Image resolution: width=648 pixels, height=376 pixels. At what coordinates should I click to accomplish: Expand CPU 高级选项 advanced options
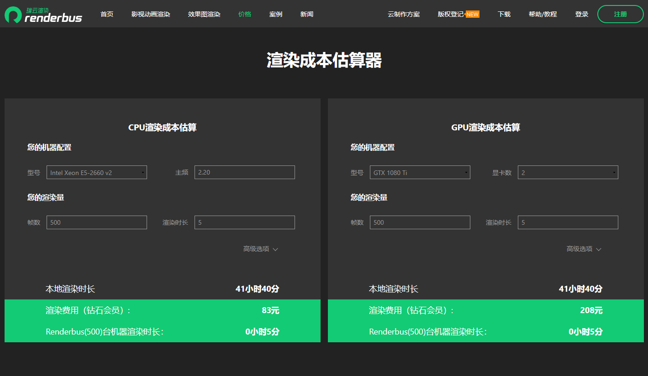pyautogui.click(x=260, y=249)
